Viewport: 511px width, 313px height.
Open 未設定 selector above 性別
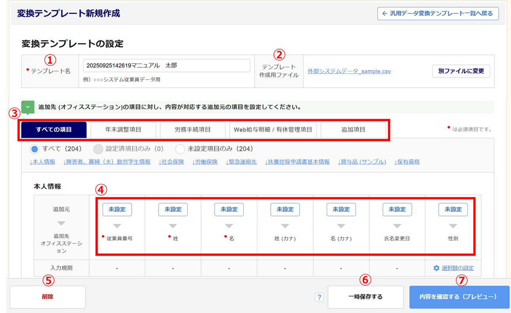tap(453, 209)
